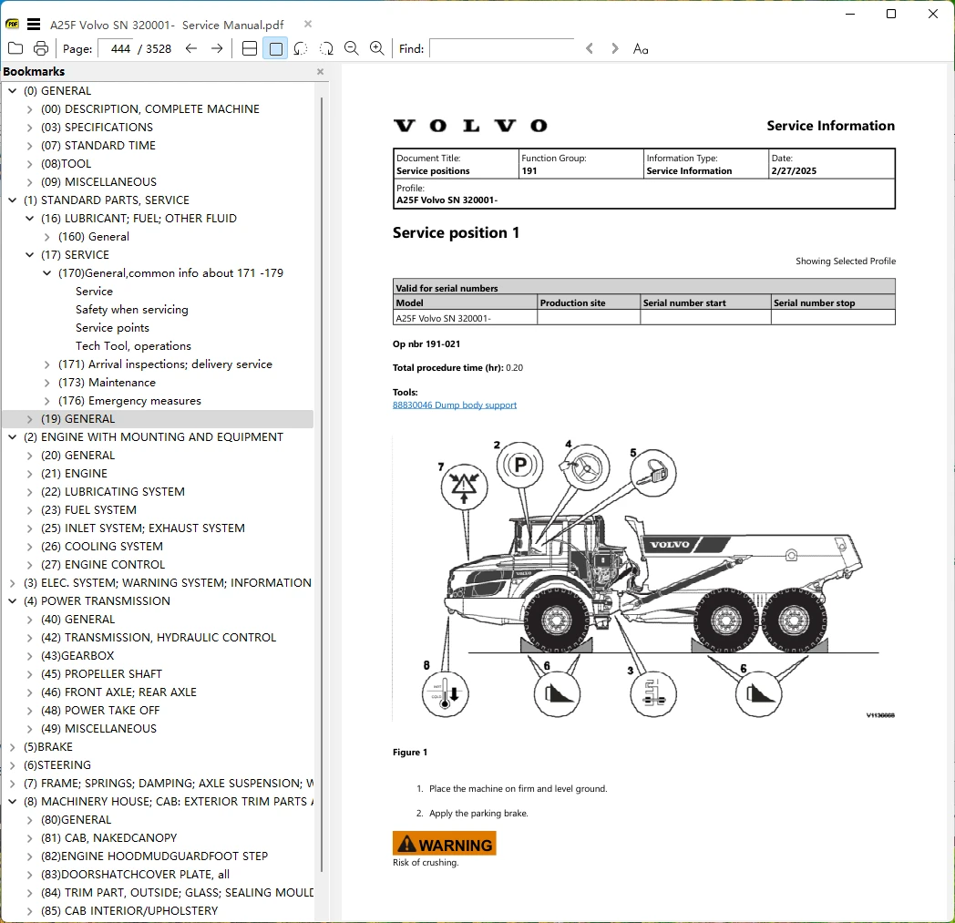Screen dimensions: 955x923
Task: Click the Service position 1 heading
Action: point(456,232)
